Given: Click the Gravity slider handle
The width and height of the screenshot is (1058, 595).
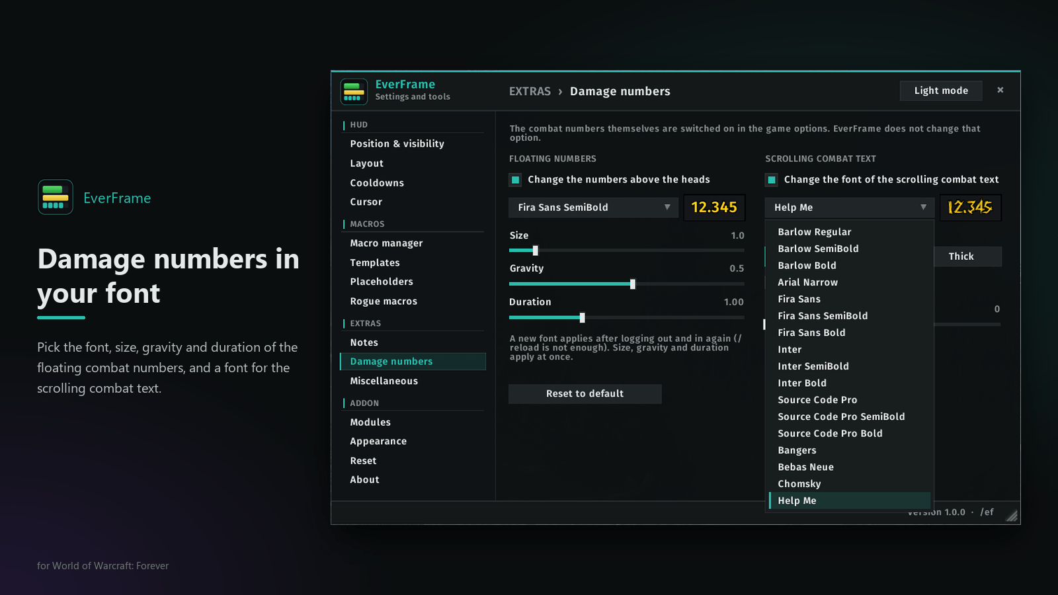Looking at the screenshot, I should click(x=633, y=284).
